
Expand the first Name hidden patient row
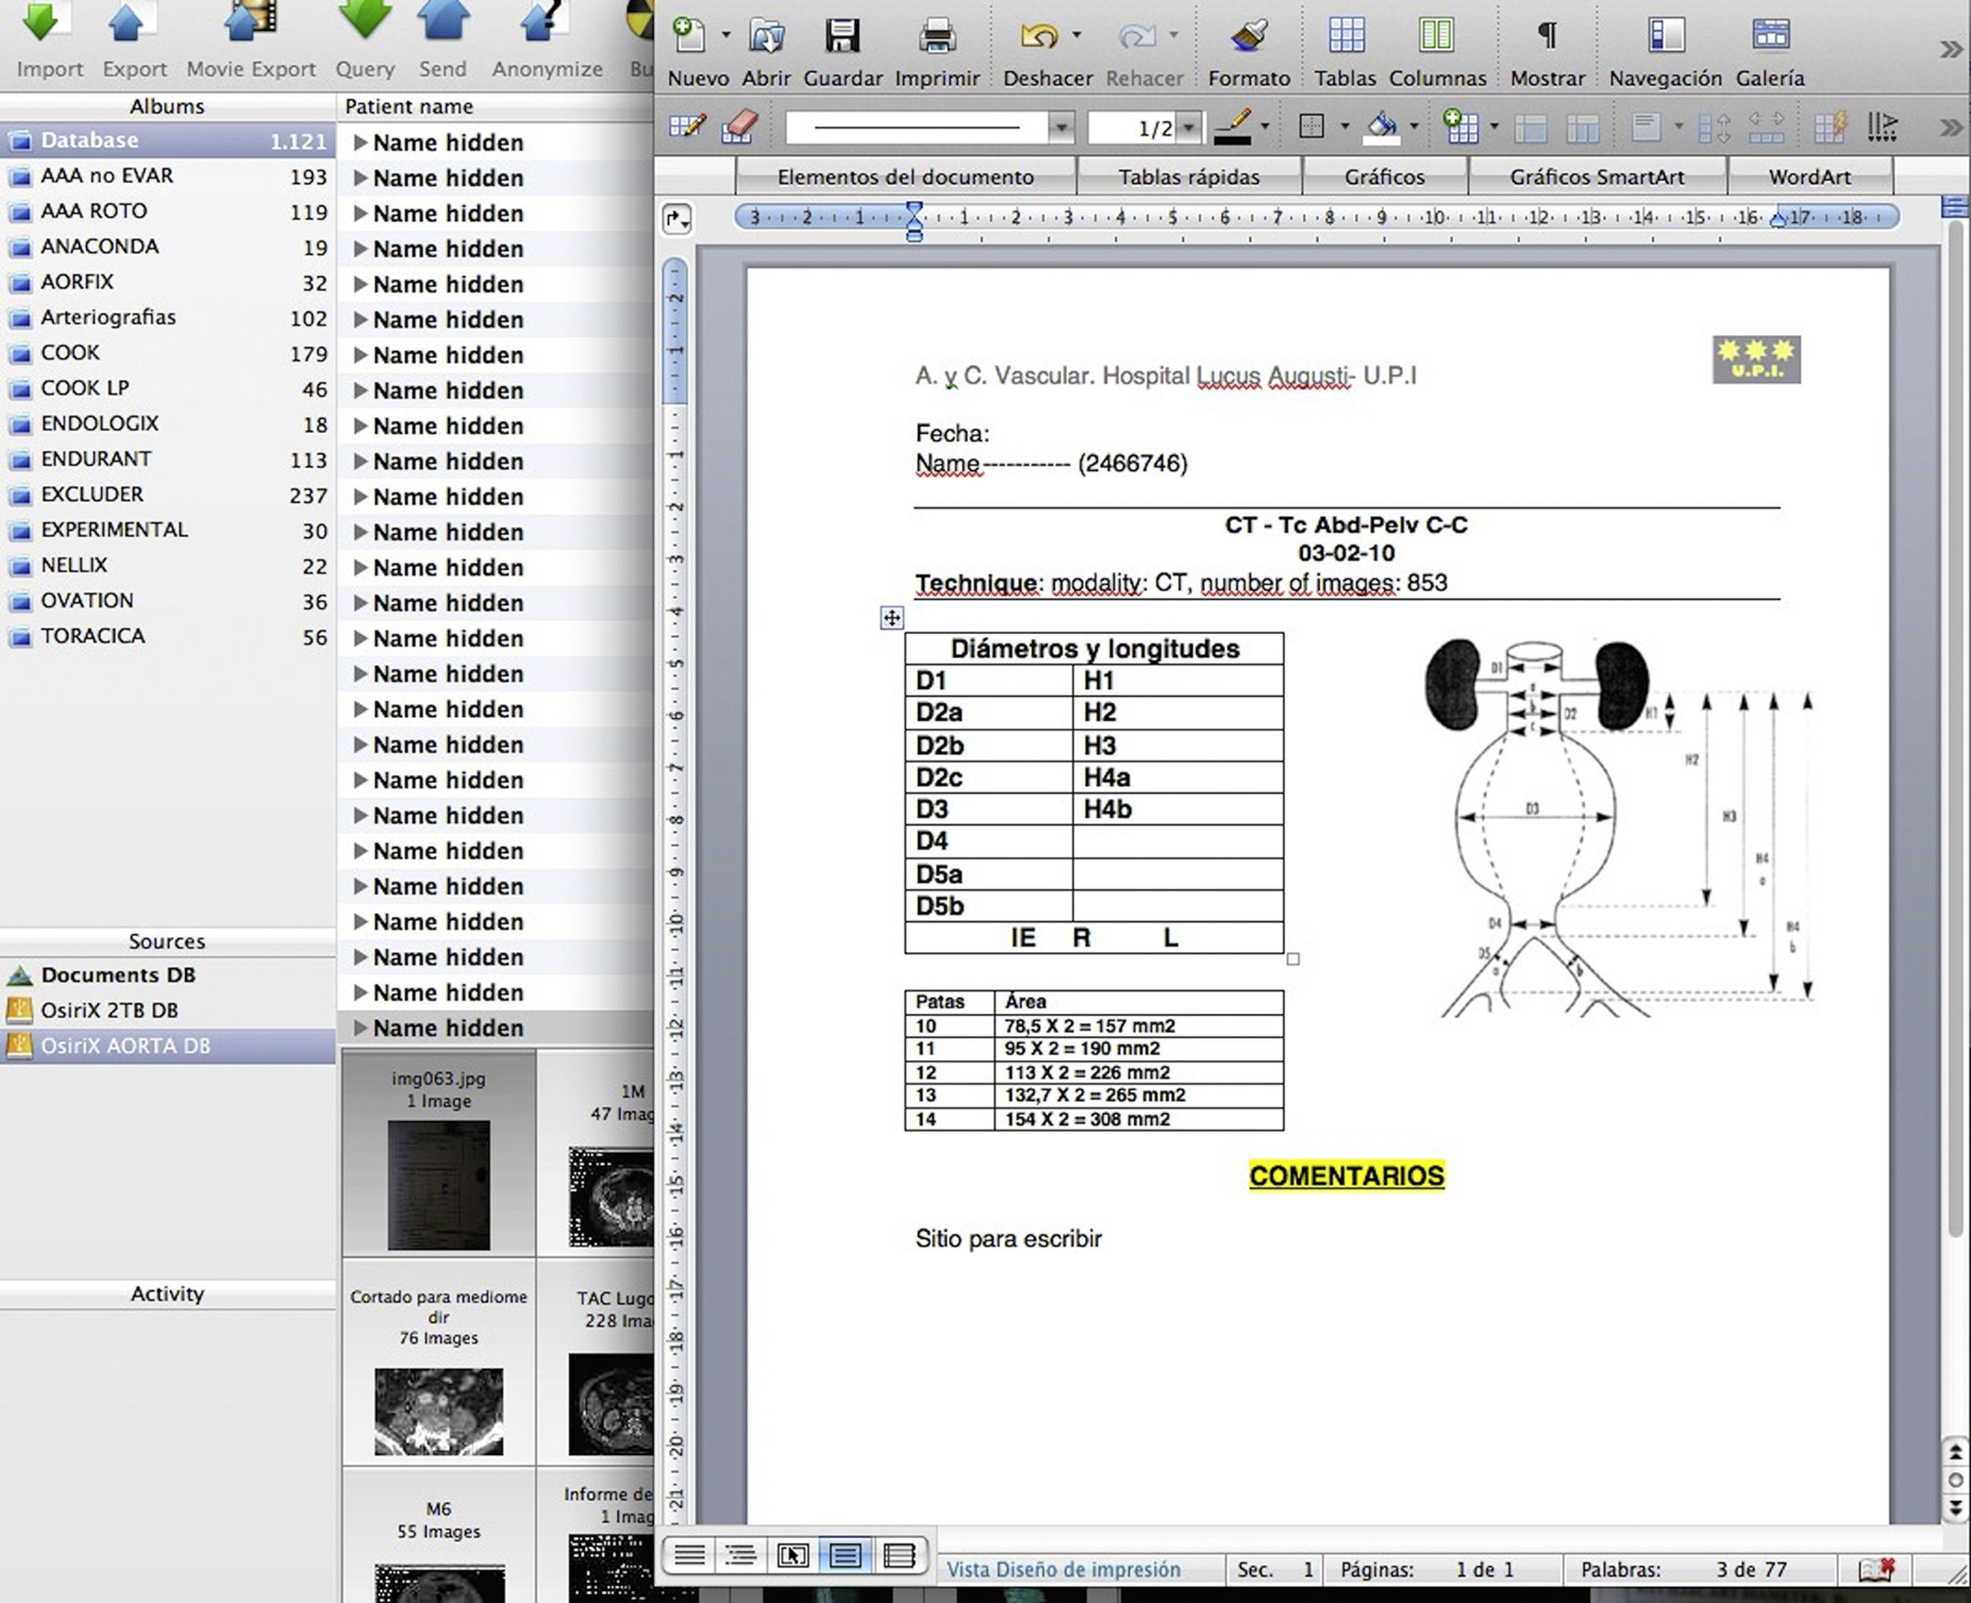[361, 142]
